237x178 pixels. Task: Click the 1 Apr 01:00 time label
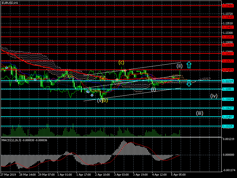[65, 175]
